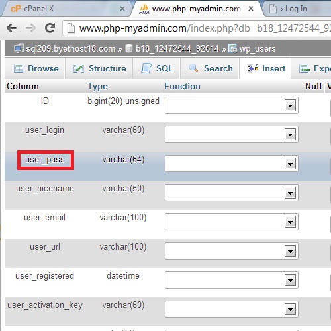The image size is (331, 331).
Task: Click the b18_12472544_92614 database link
Action: (x=177, y=49)
